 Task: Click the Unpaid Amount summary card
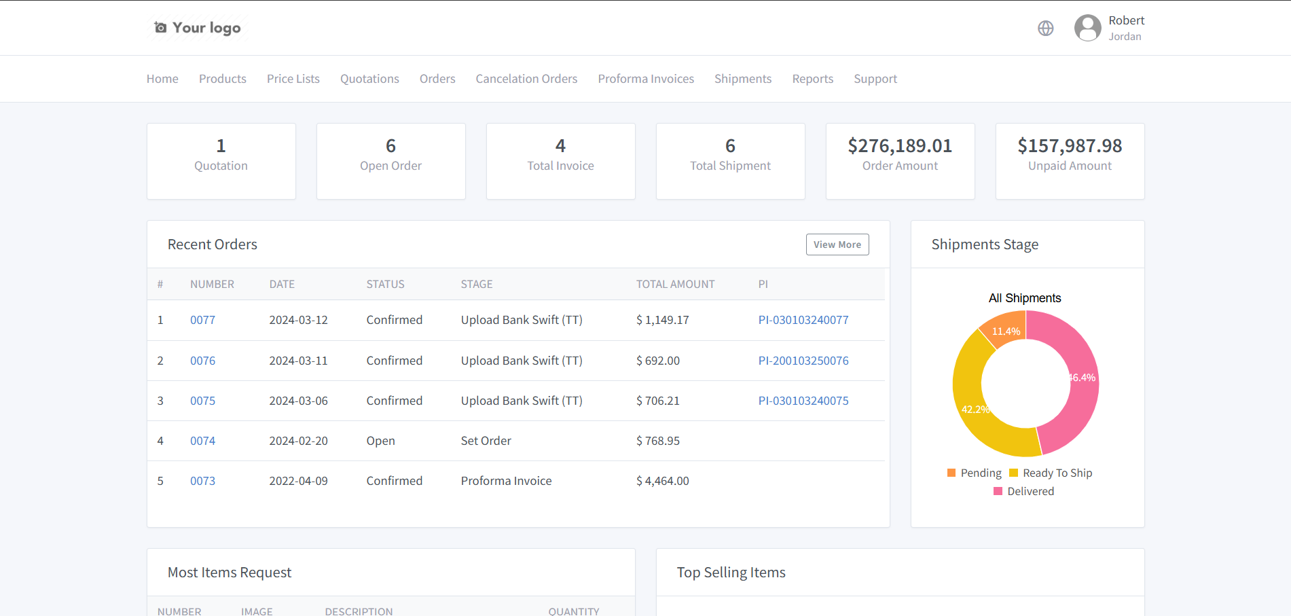[x=1070, y=161]
